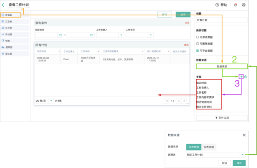Select 单表数据 in the dialog
257x168 pixels.
pos(194,147)
